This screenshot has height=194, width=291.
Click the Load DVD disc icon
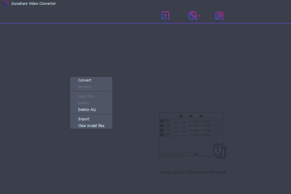coord(192,16)
